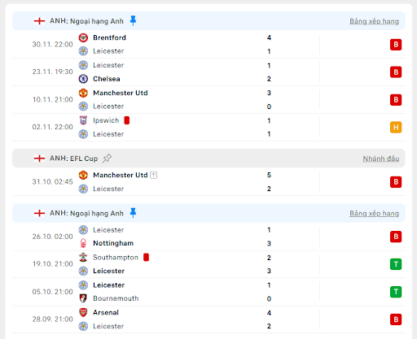Screen dimensions: 417x339
Task: Unpin the first Ngoại hạng Anh league header
Action: point(133,20)
